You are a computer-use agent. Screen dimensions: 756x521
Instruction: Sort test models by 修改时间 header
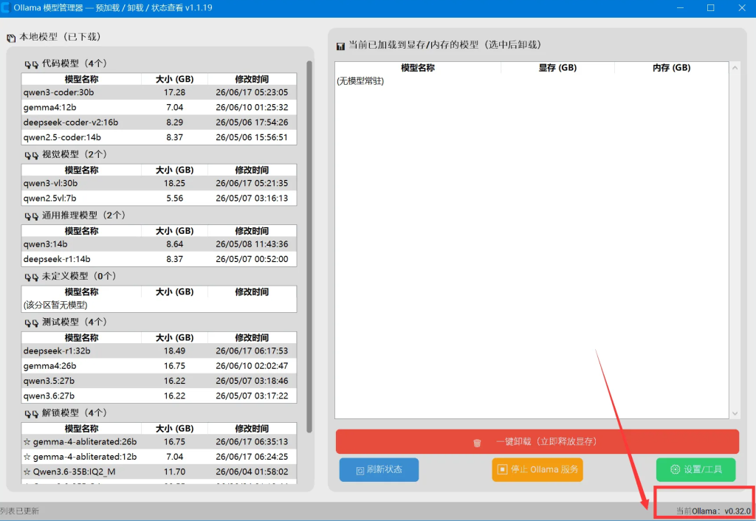252,338
